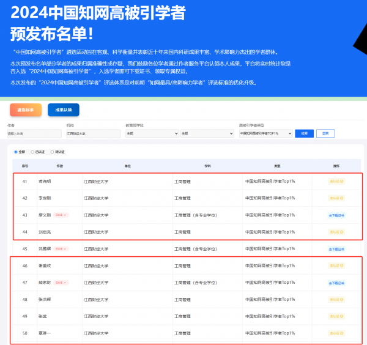Click the 学科 column header
This screenshot has width=367, height=345.
[x=207, y=166]
